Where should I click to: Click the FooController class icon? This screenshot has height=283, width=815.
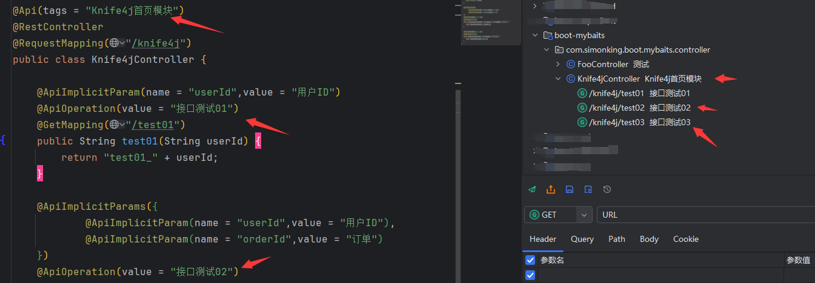click(x=570, y=64)
